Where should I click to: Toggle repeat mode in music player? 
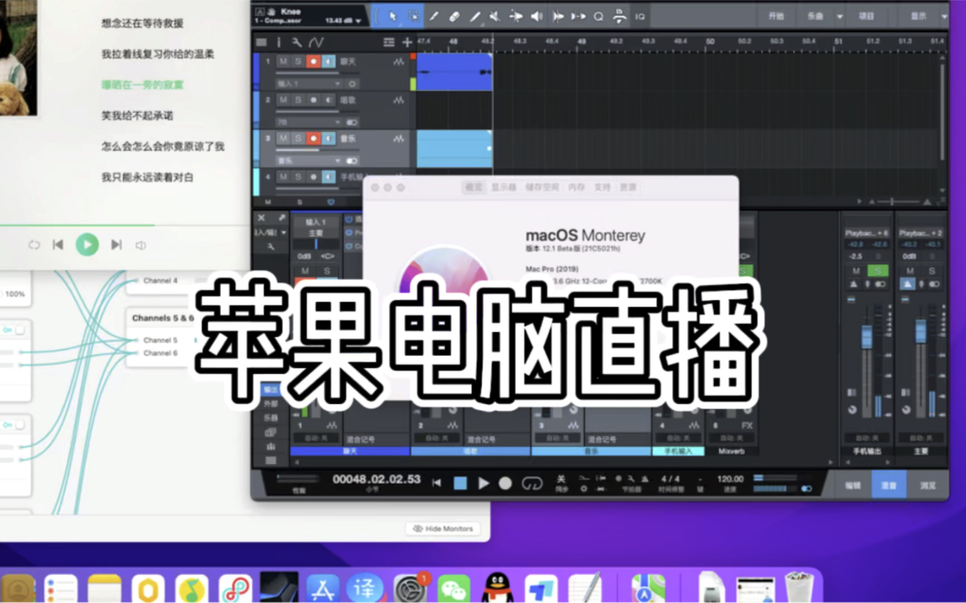click(34, 244)
